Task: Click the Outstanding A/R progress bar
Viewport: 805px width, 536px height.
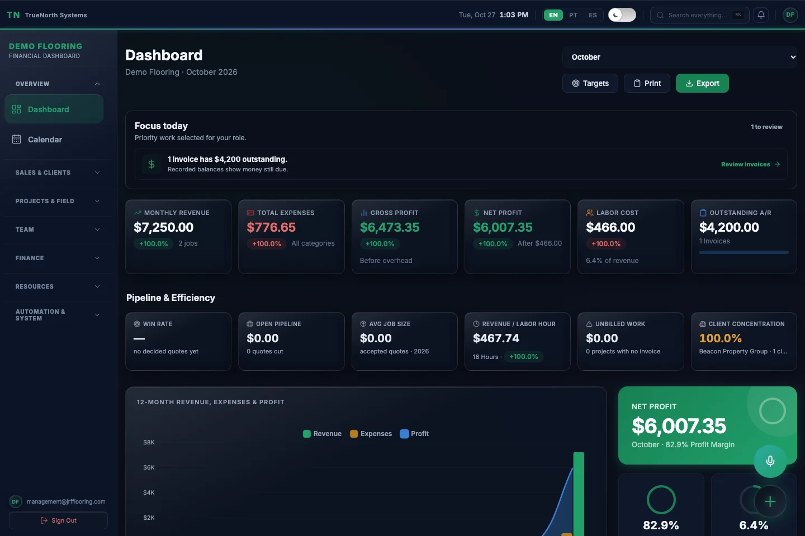Action: (x=744, y=252)
